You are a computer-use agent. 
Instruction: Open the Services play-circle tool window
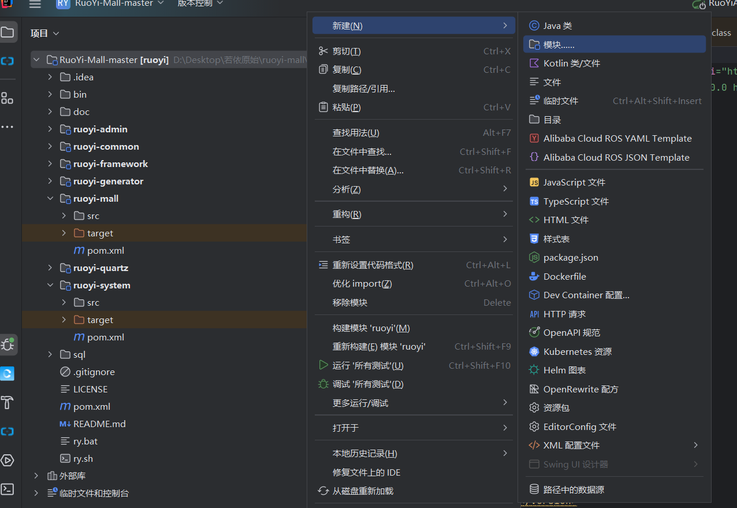[8, 461]
